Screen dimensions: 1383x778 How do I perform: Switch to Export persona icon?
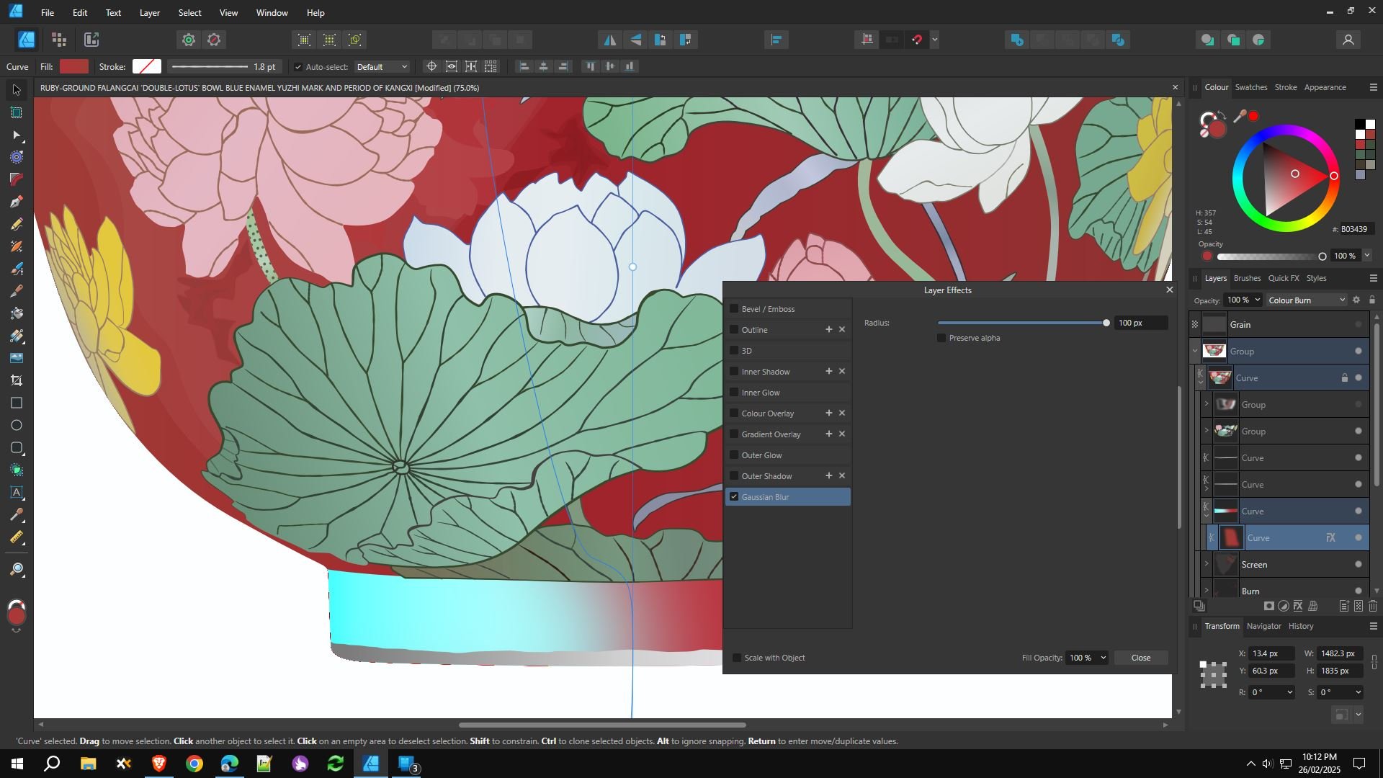point(91,40)
